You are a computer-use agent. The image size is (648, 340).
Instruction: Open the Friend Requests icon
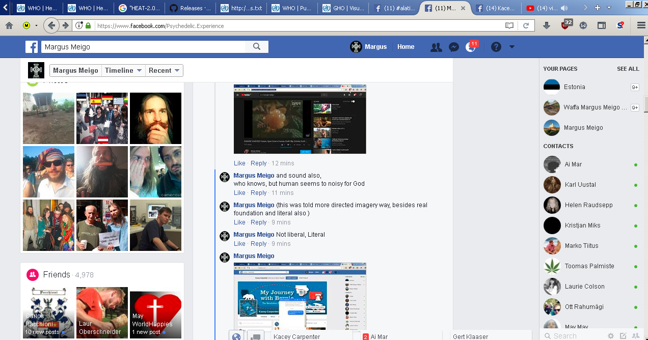pos(436,47)
